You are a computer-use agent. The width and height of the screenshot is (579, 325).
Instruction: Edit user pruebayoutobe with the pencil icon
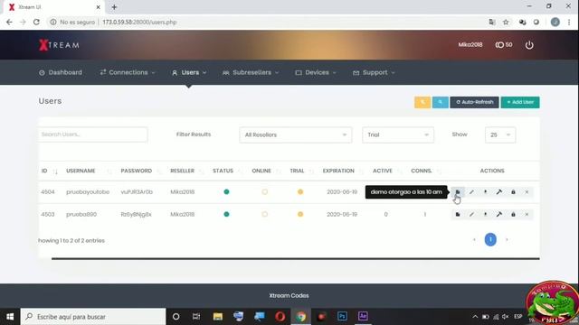pos(471,192)
